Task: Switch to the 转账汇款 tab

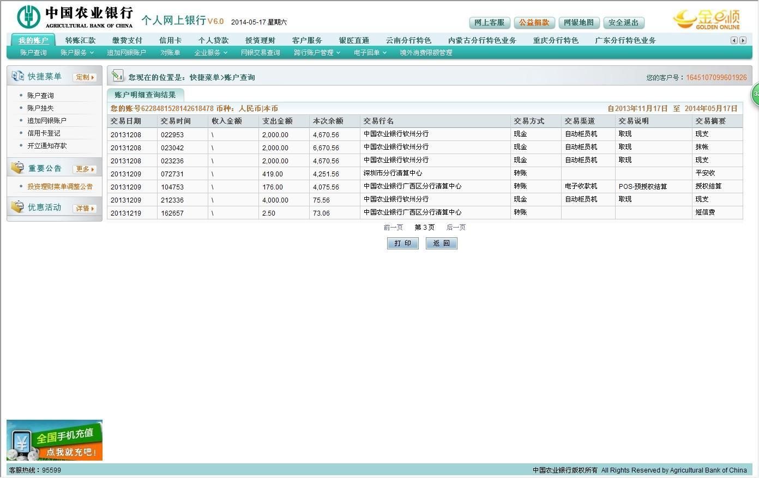Action: (x=80, y=40)
